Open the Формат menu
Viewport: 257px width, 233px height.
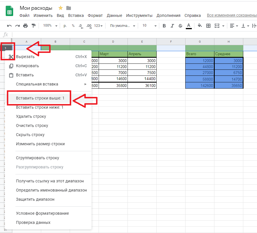tap(95, 15)
